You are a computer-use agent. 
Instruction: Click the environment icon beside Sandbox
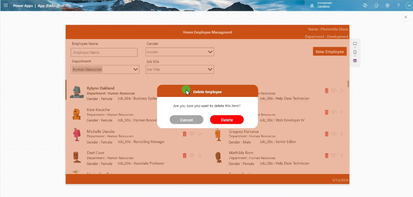click(312, 6)
